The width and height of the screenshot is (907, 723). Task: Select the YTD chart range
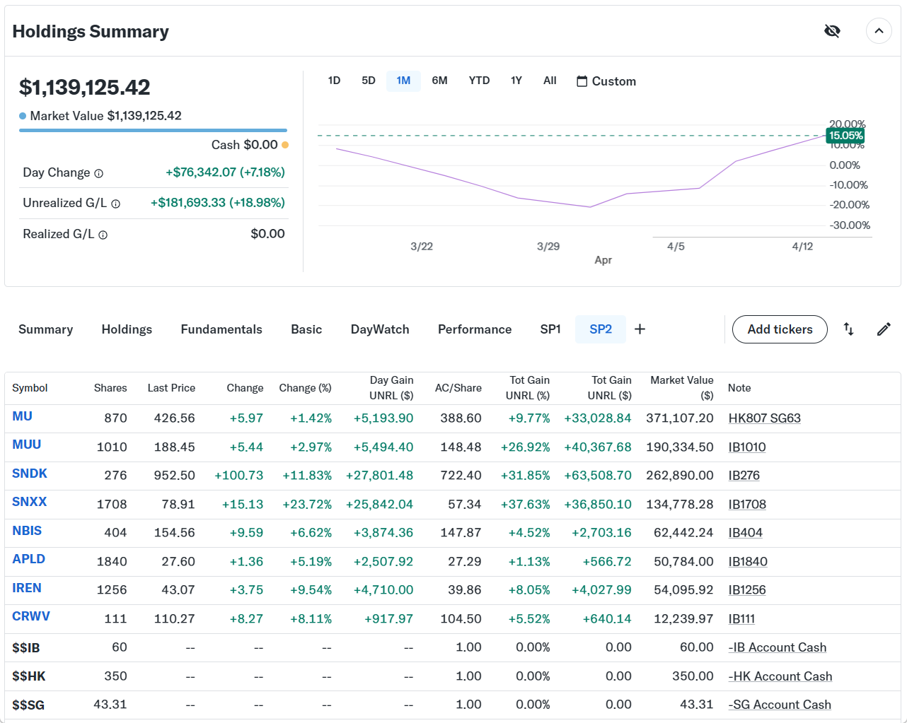tap(479, 81)
